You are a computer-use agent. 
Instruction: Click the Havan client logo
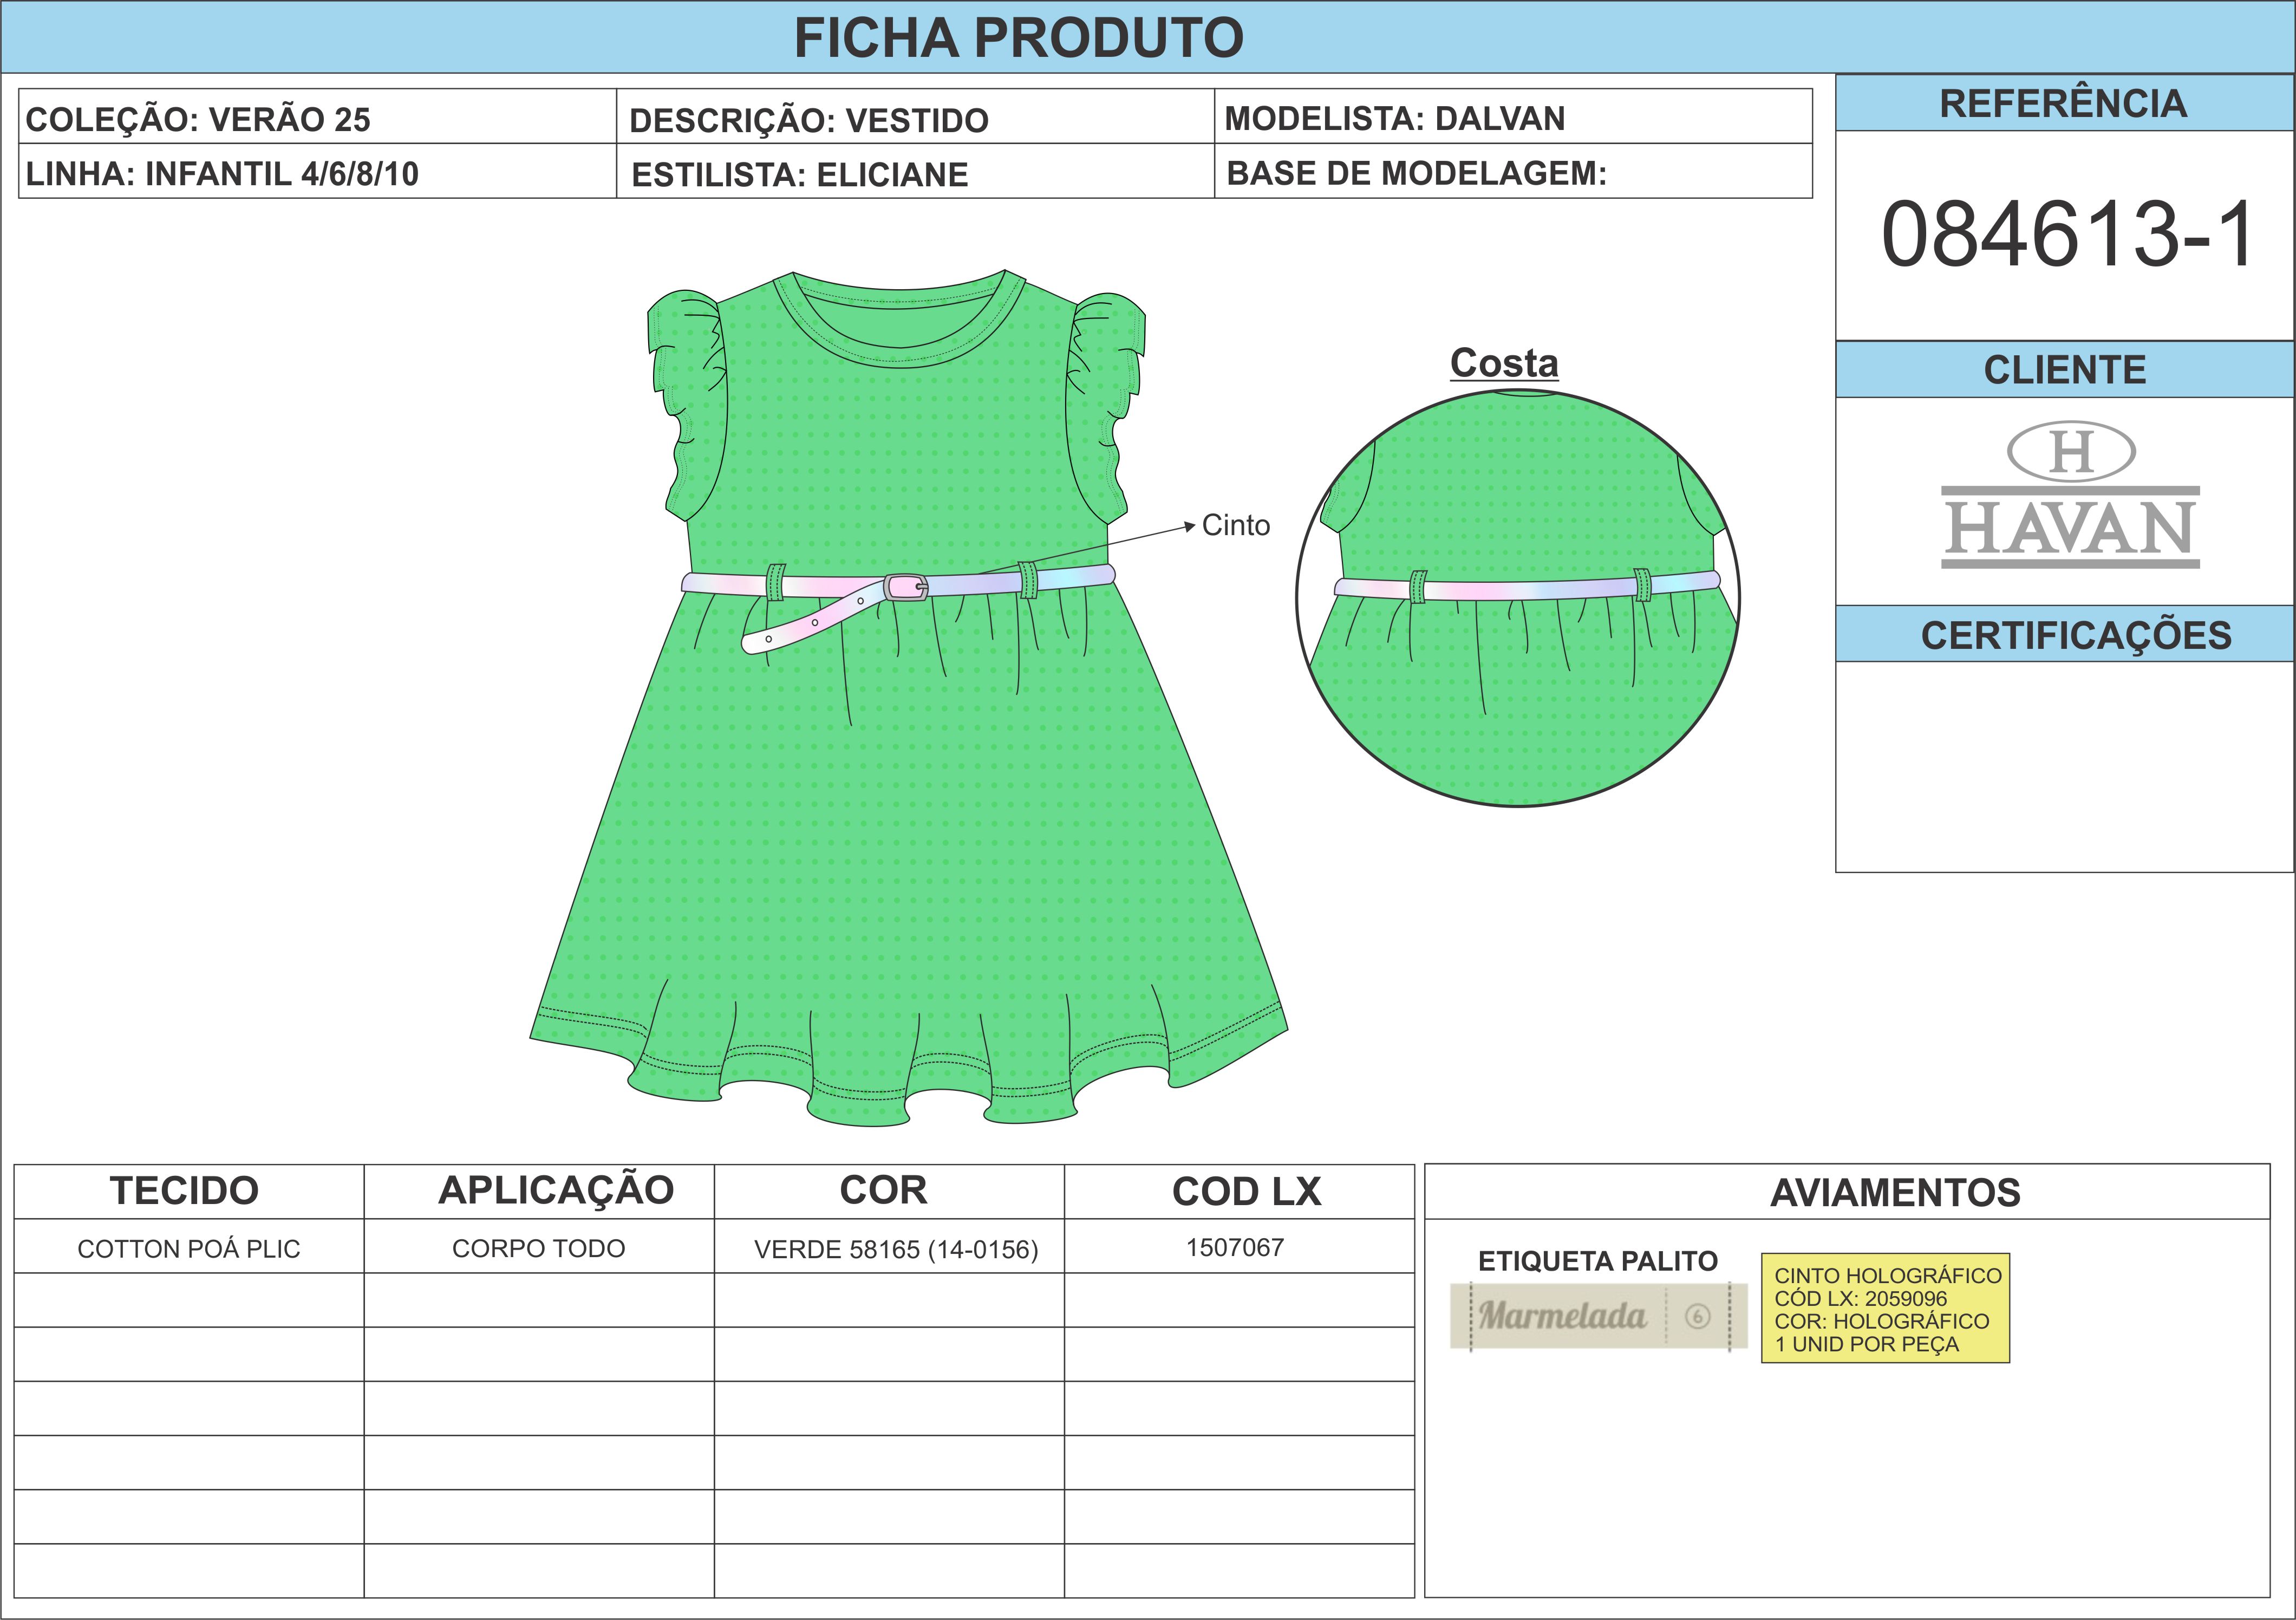(x=2070, y=496)
